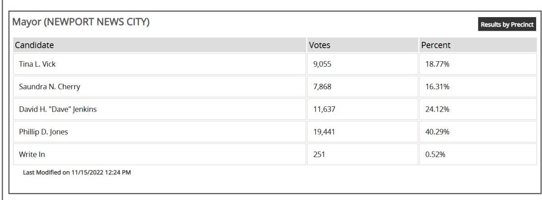This screenshot has width=542, height=200.
Task: Select the Mayor (NEWPORT NEWS CITY) heading
Action: point(81,22)
